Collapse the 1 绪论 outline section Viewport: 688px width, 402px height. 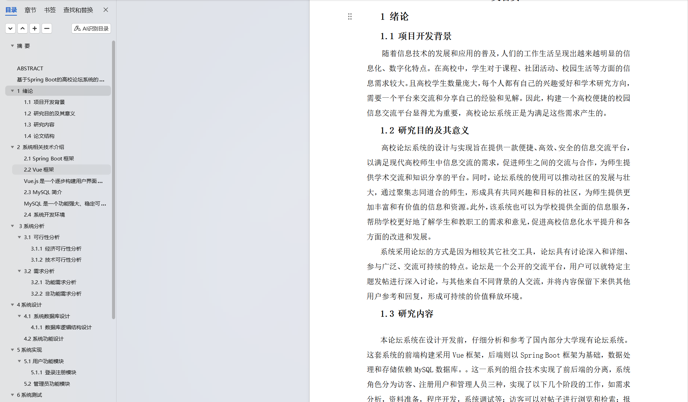pyautogui.click(x=12, y=91)
